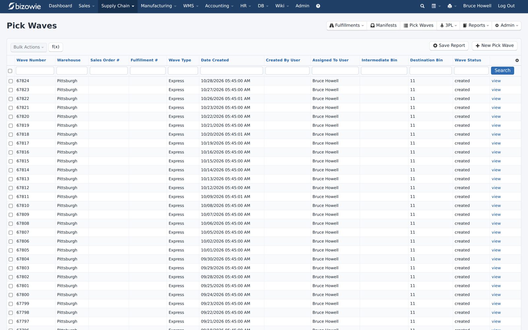Open view link for wave 67812
This screenshot has width=528, height=330.
pyautogui.click(x=496, y=188)
